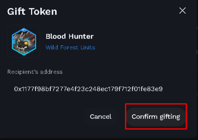The height and width of the screenshot is (140, 198).
Task: Close the Gift Token dialog with X
Action: pos(182,11)
